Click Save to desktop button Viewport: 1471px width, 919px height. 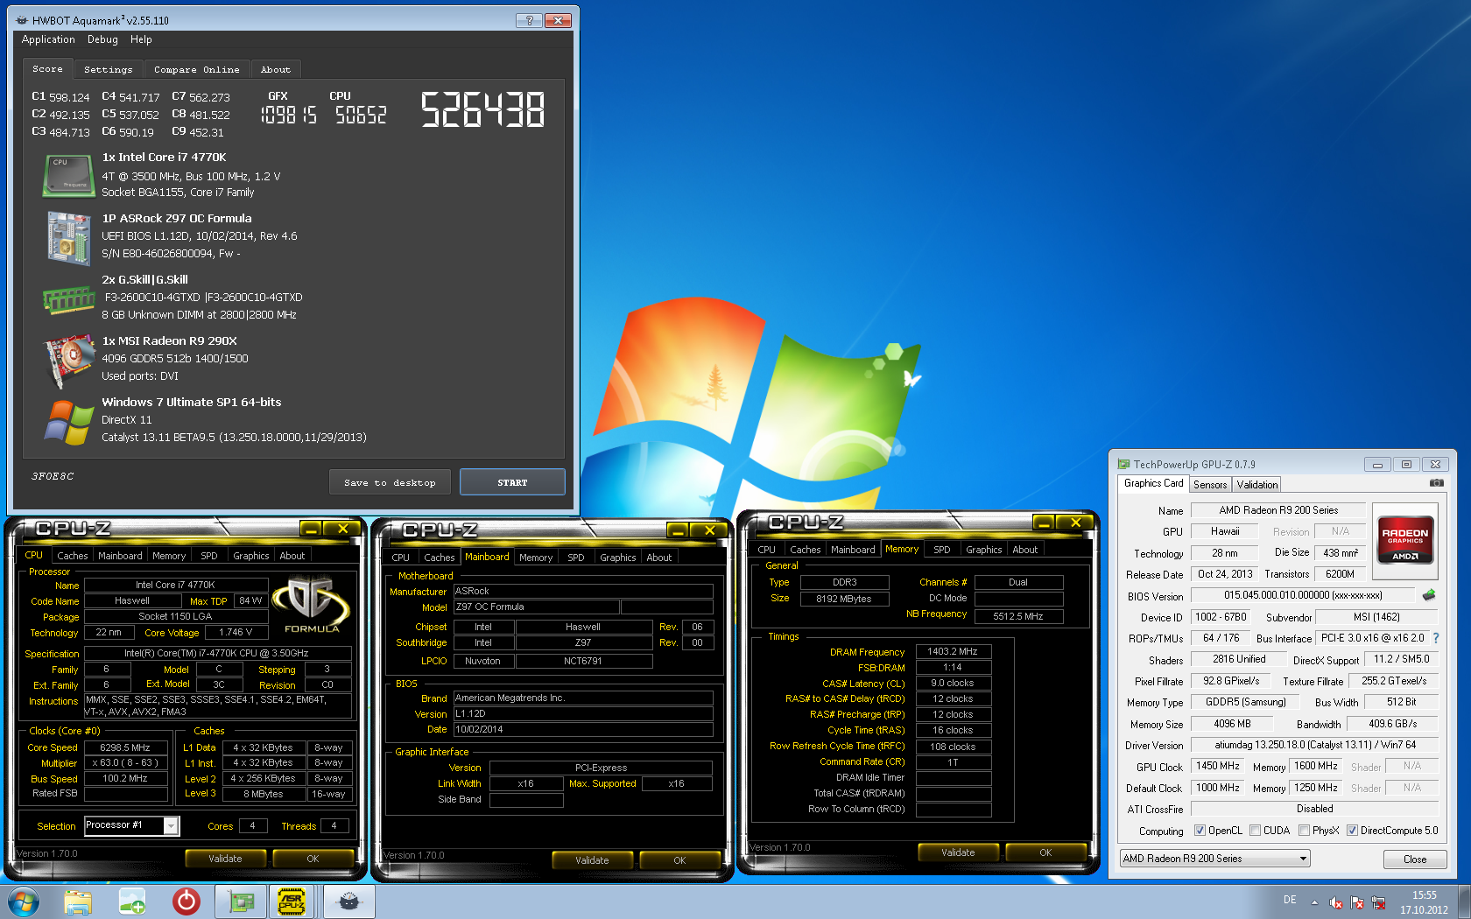click(390, 482)
